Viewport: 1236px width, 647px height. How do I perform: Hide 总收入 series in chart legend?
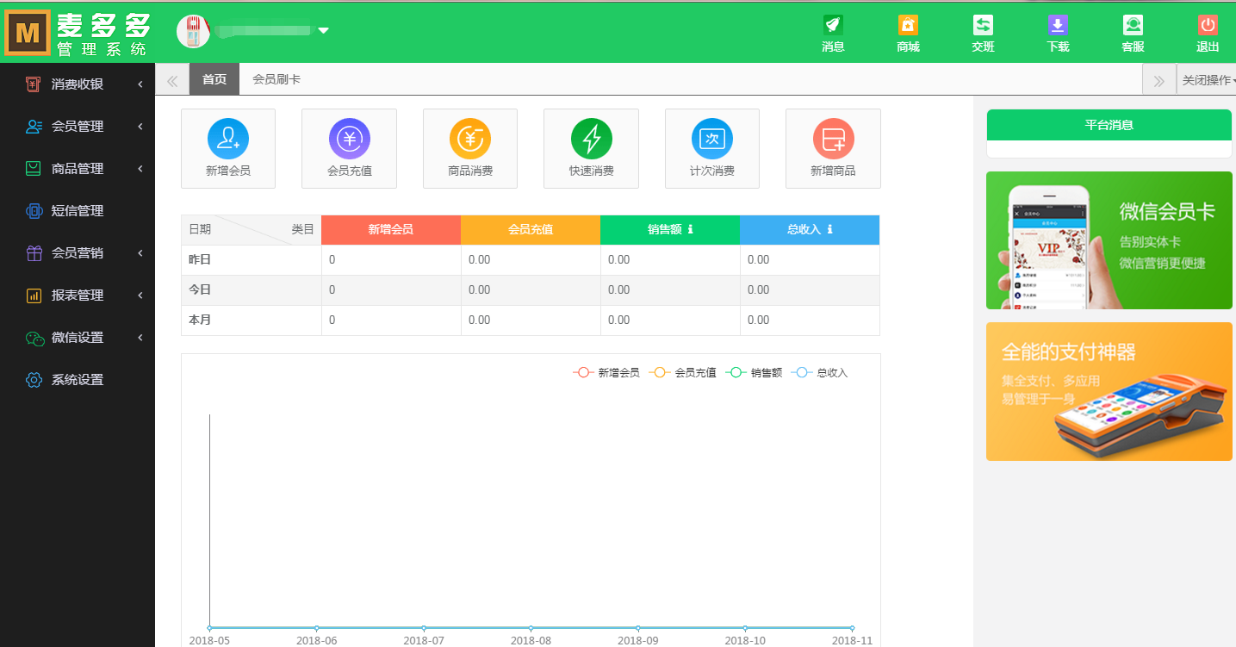coord(819,373)
